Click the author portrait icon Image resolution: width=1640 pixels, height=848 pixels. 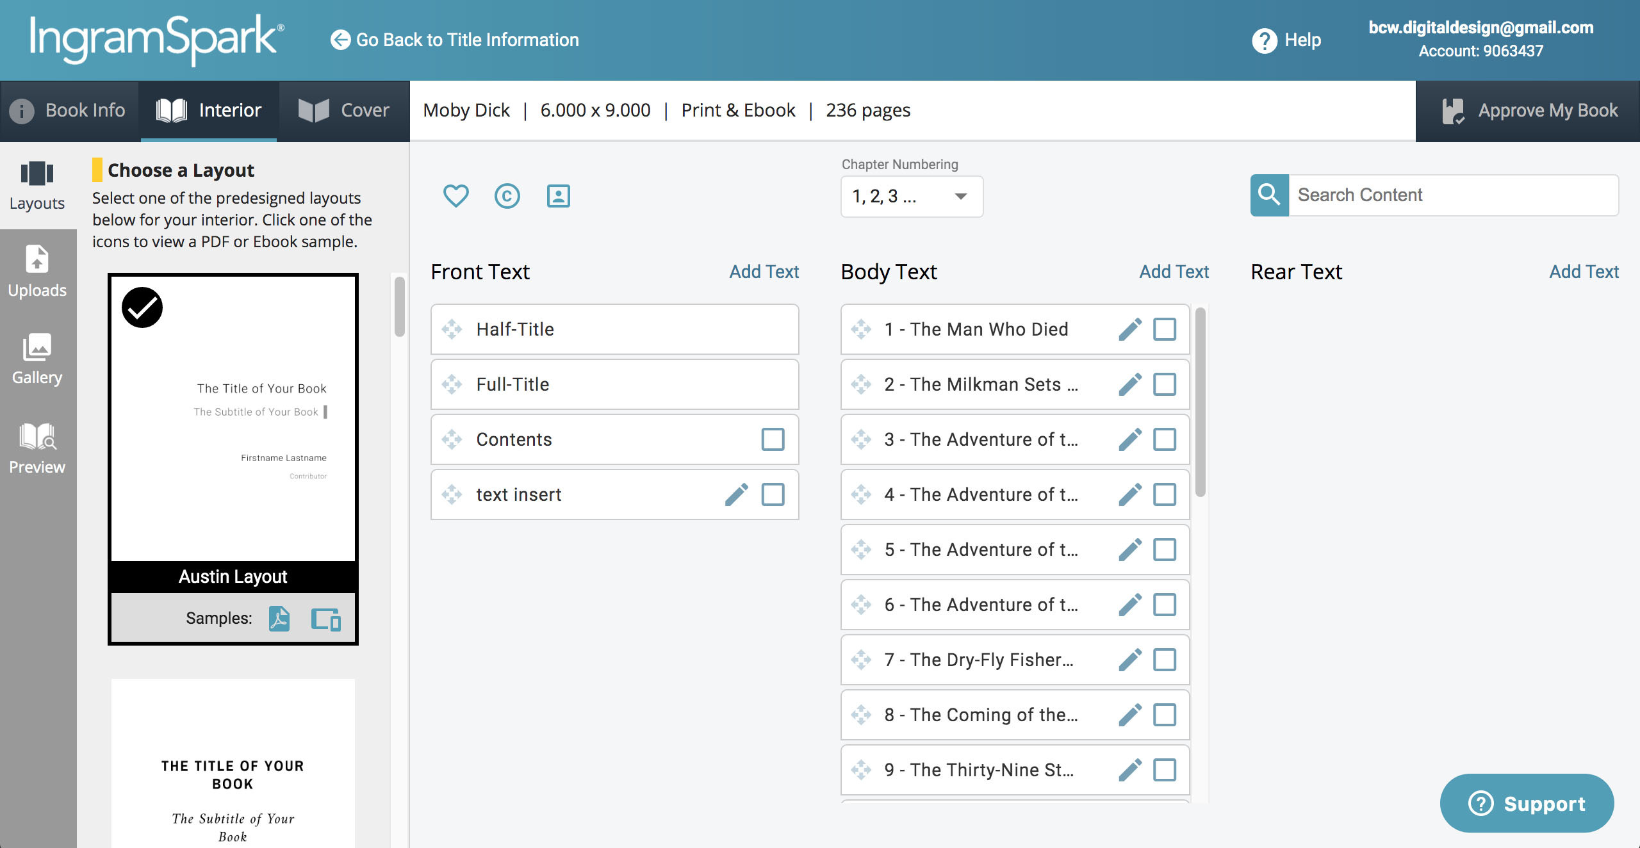point(558,195)
